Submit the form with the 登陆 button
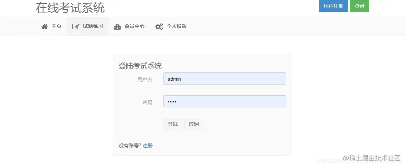The image size is (406, 167). [173, 124]
